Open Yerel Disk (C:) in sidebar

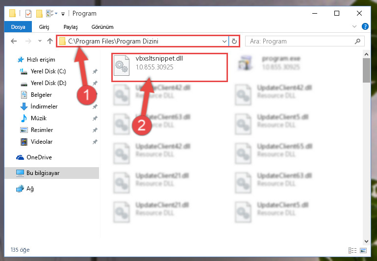[48, 71]
